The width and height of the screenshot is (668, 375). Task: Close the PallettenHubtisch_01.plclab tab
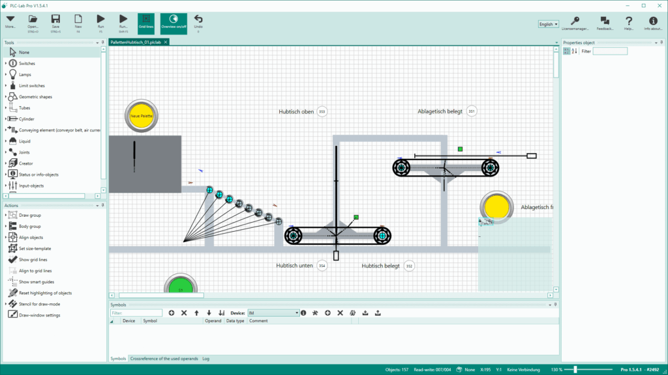click(x=166, y=42)
